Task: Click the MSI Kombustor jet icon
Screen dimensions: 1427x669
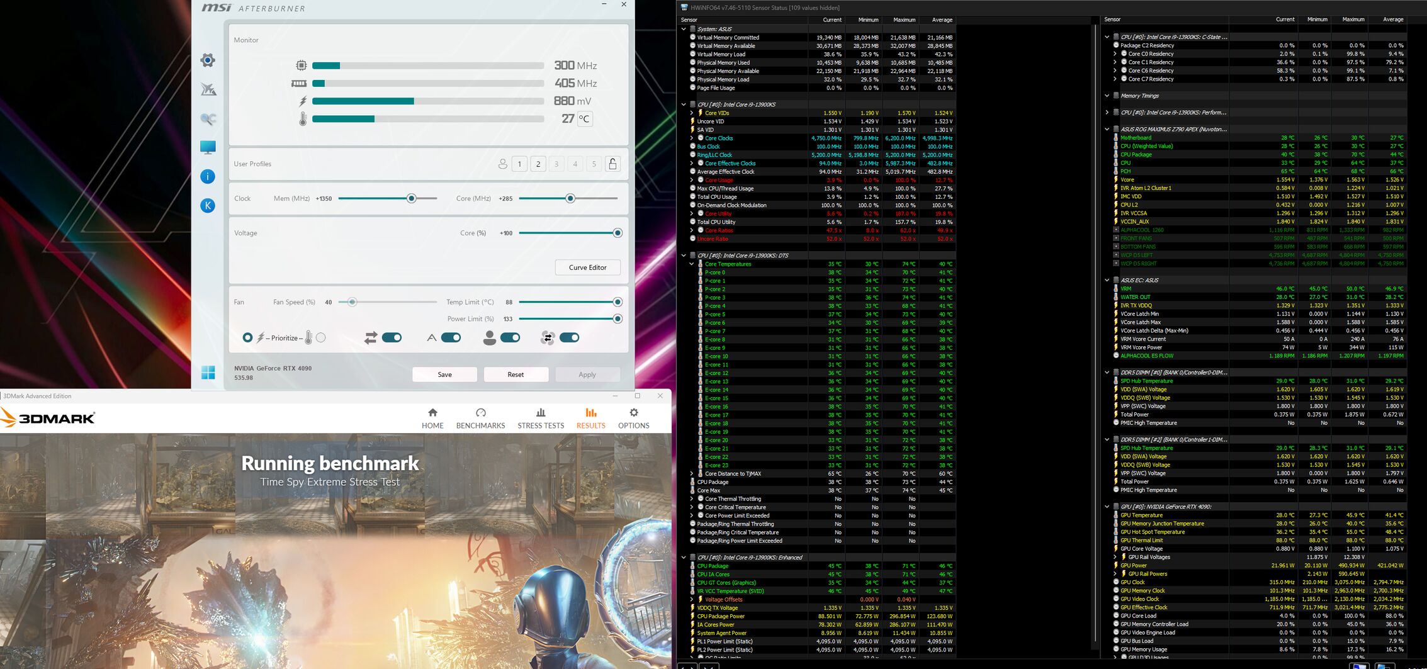Action: coord(208,89)
